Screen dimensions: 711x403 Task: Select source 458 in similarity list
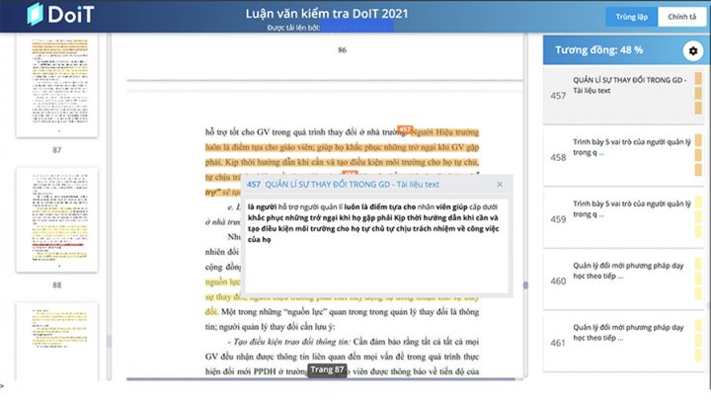click(623, 157)
